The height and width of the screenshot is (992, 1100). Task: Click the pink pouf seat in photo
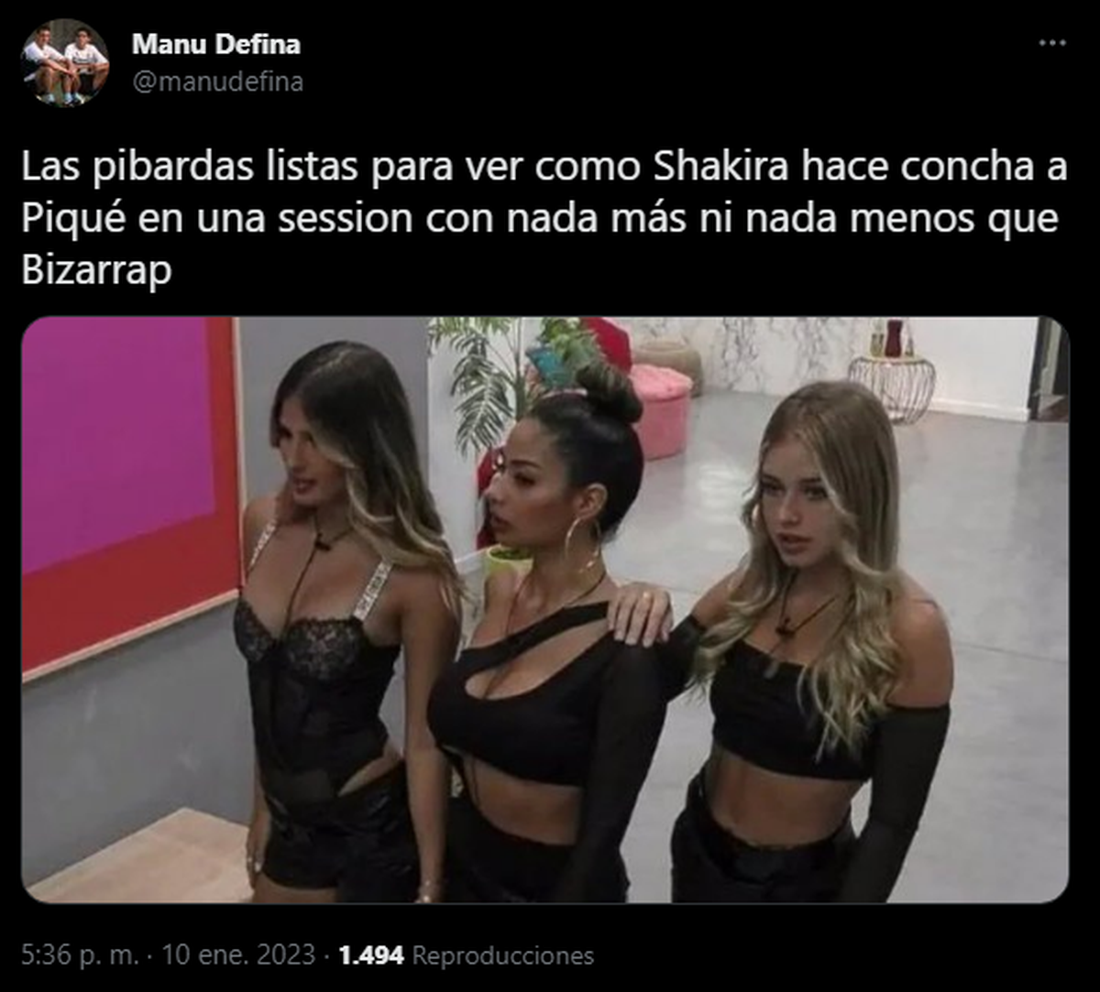click(660, 411)
